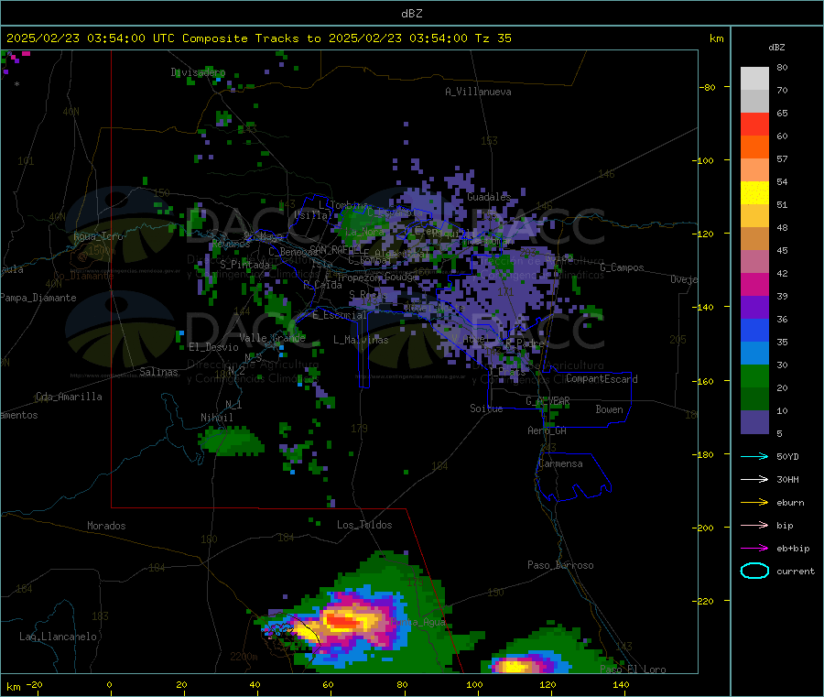Pick the 30 dBZ green swatch
This screenshot has width=824, height=697.
click(x=754, y=376)
